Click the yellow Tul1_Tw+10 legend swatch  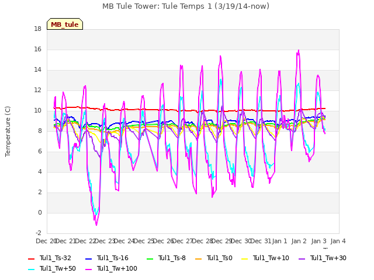click(245, 258)
